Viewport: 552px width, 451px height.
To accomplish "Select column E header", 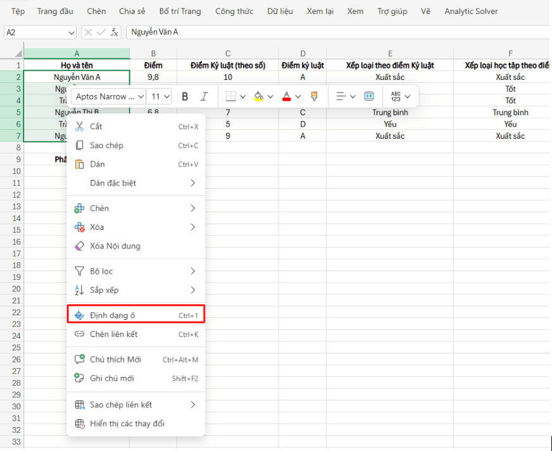I will [390, 54].
